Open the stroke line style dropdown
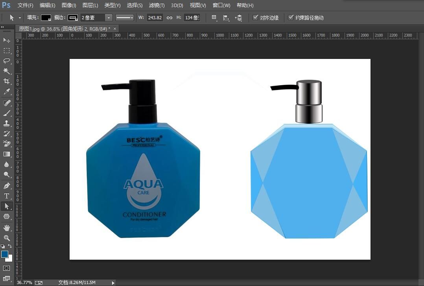This screenshot has width=424, height=286. [125, 18]
